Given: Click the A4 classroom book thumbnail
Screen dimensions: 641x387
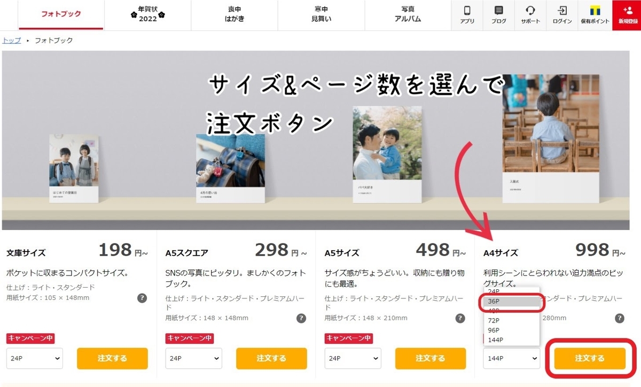Looking at the screenshot, I should pos(551,139).
